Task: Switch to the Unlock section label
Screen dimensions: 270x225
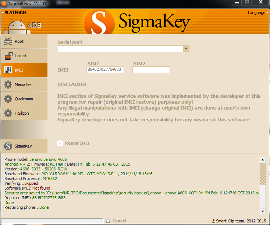Action: coord(21,56)
